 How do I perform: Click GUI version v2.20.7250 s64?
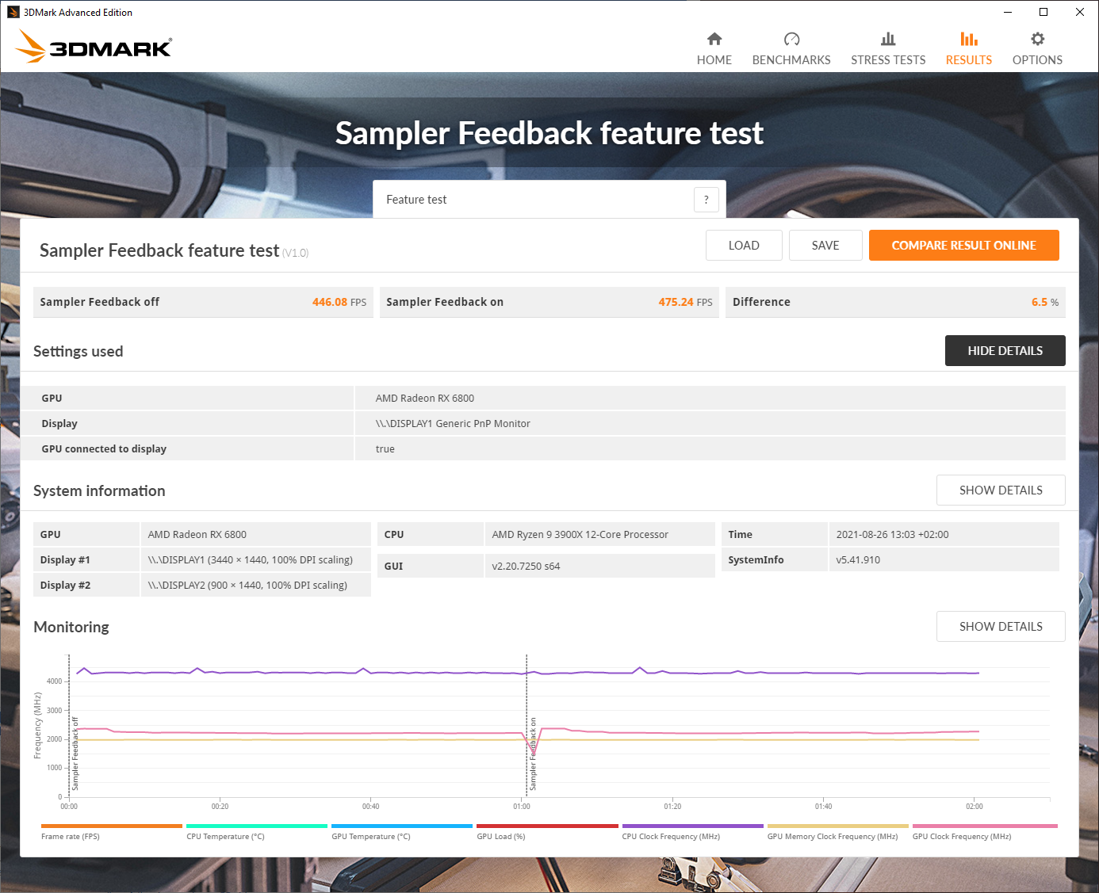point(526,567)
